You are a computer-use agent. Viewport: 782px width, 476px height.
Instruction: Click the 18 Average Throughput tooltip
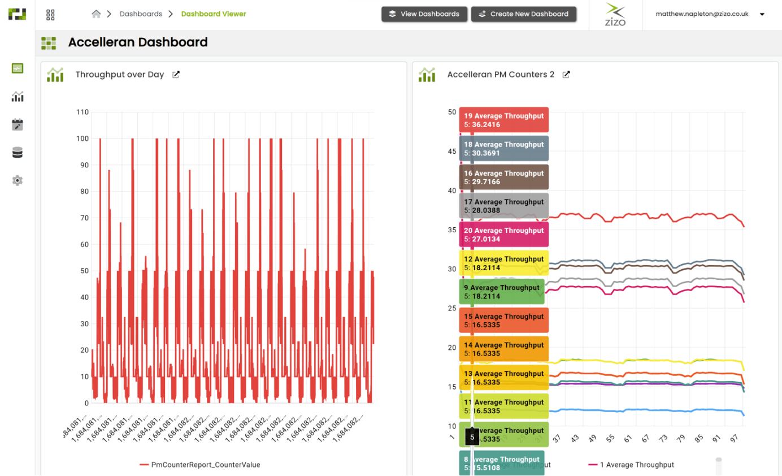504,149
